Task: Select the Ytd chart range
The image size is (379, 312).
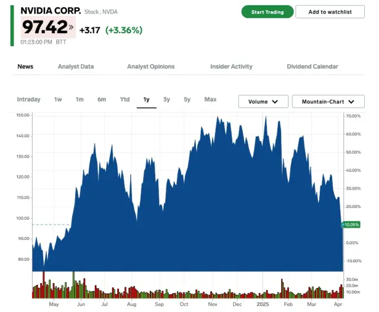Action: [x=125, y=99]
